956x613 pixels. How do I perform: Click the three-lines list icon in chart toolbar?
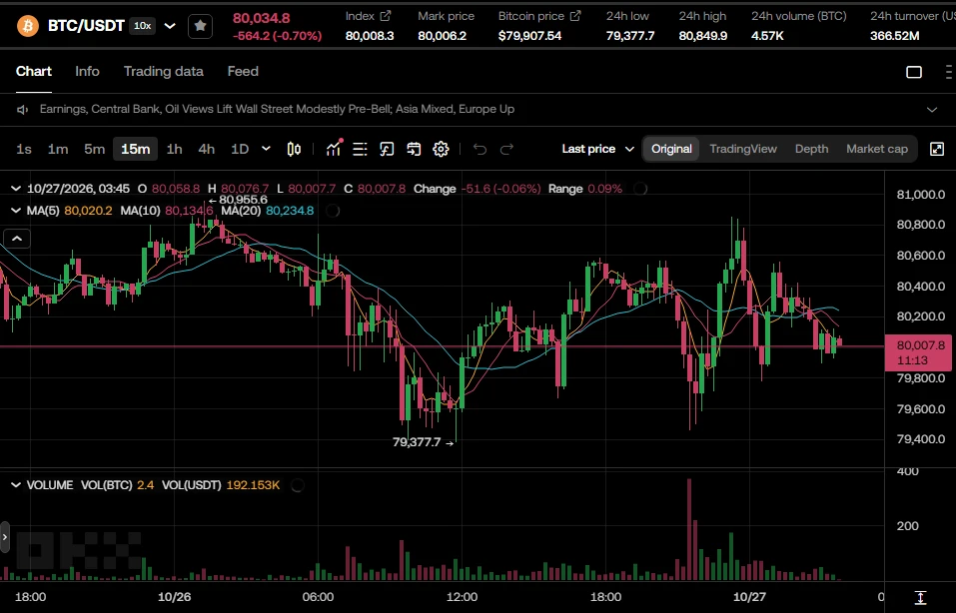(x=360, y=150)
